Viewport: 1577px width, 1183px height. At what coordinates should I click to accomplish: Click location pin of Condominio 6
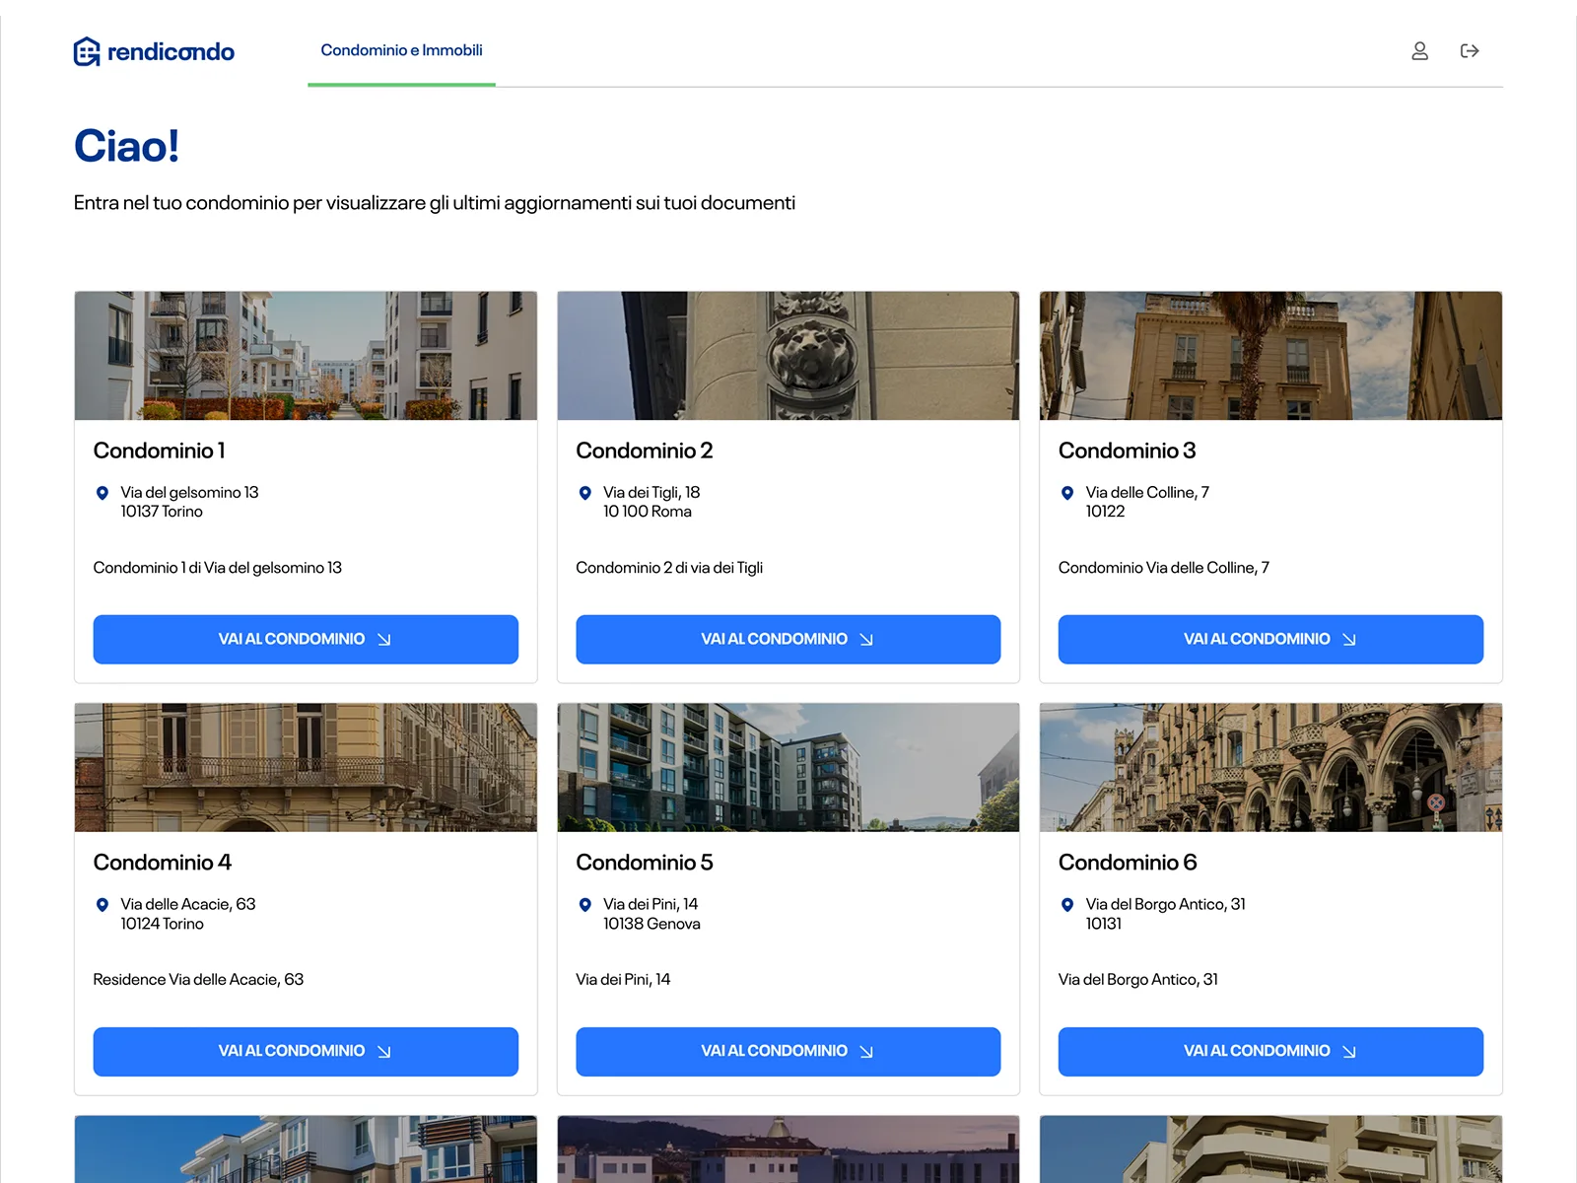click(x=1066, y=905)
